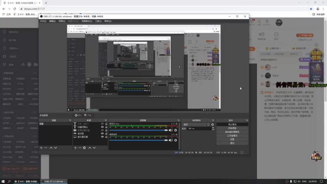Image resolution: width=327 pixels, height=184 pixels.
Task: Bookmark page with star icon in address bar
Action: 311,9
